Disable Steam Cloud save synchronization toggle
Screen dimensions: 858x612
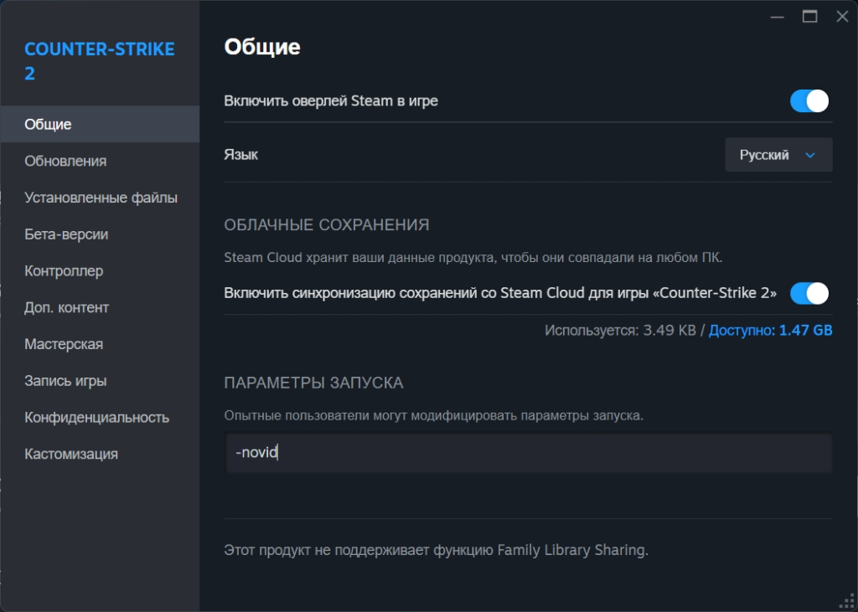[809, 293]
